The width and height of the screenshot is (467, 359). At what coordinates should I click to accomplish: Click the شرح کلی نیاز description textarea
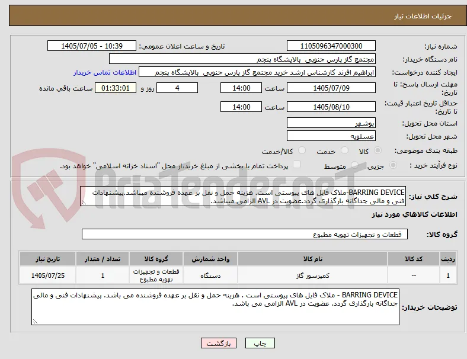(243, 197)
